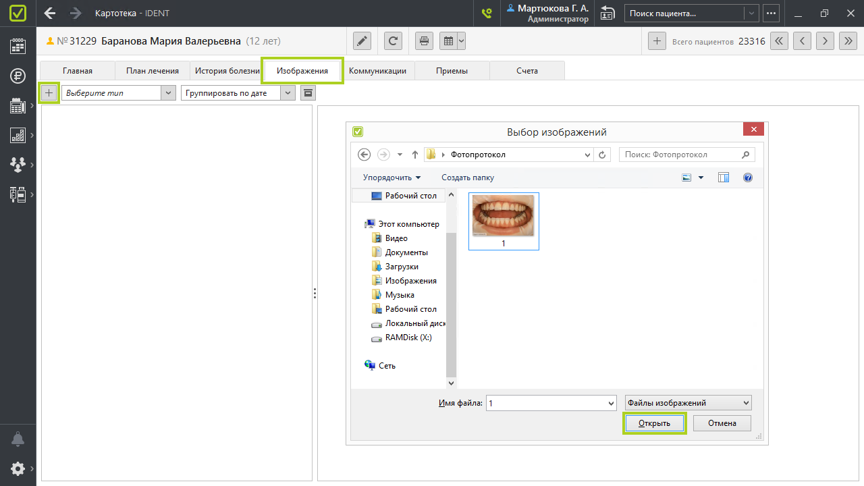Click the archive icon next to grouping

pos(307,92)
